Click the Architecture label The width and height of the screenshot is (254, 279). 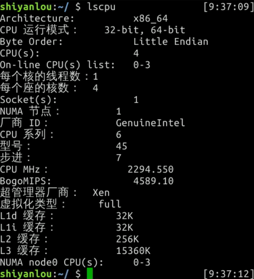37,19
